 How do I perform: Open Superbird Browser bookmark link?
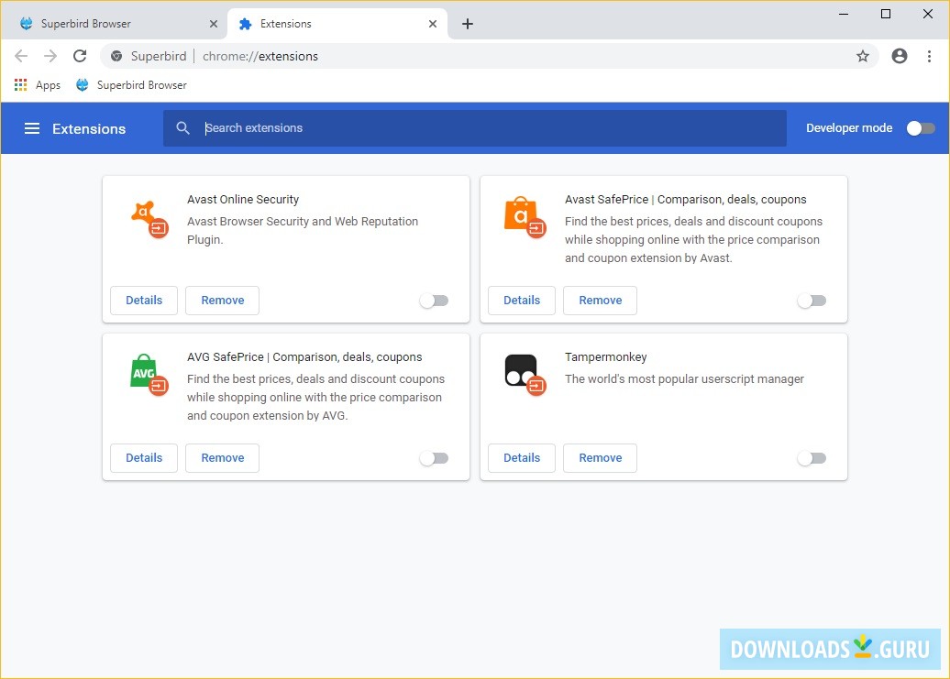click(x=131, y=85)
